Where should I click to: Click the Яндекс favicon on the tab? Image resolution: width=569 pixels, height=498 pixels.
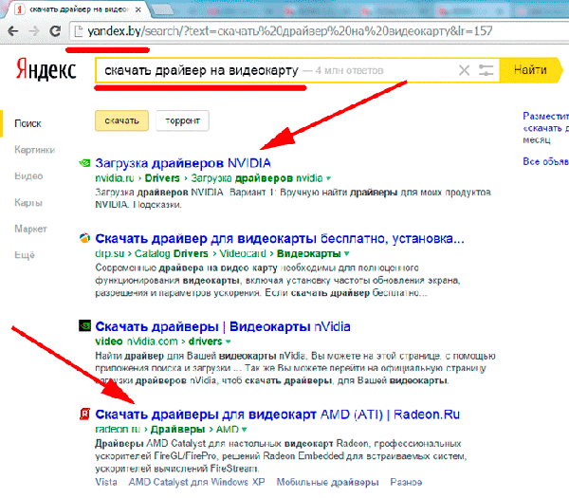pyautogui.click(x=20, y=9)
